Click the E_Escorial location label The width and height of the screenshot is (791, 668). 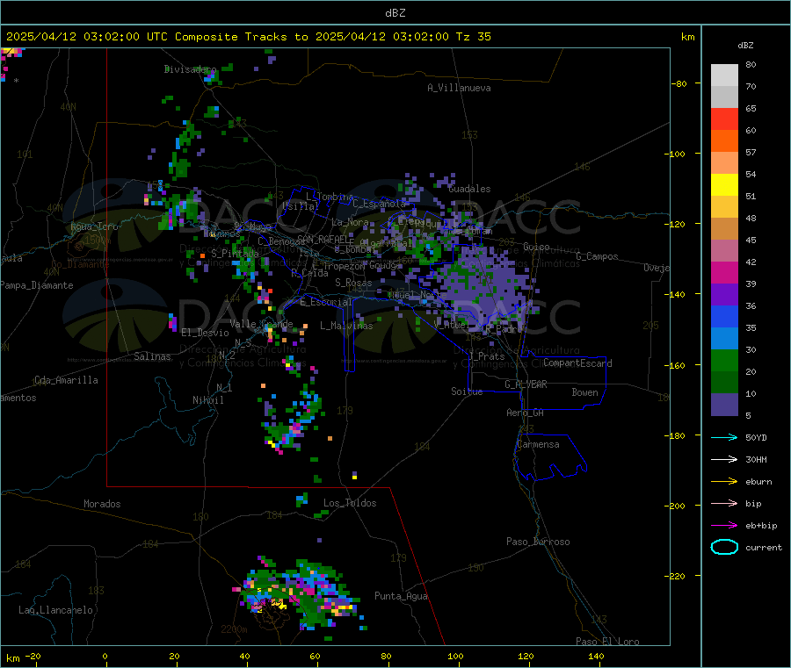[x=325, y=302]
